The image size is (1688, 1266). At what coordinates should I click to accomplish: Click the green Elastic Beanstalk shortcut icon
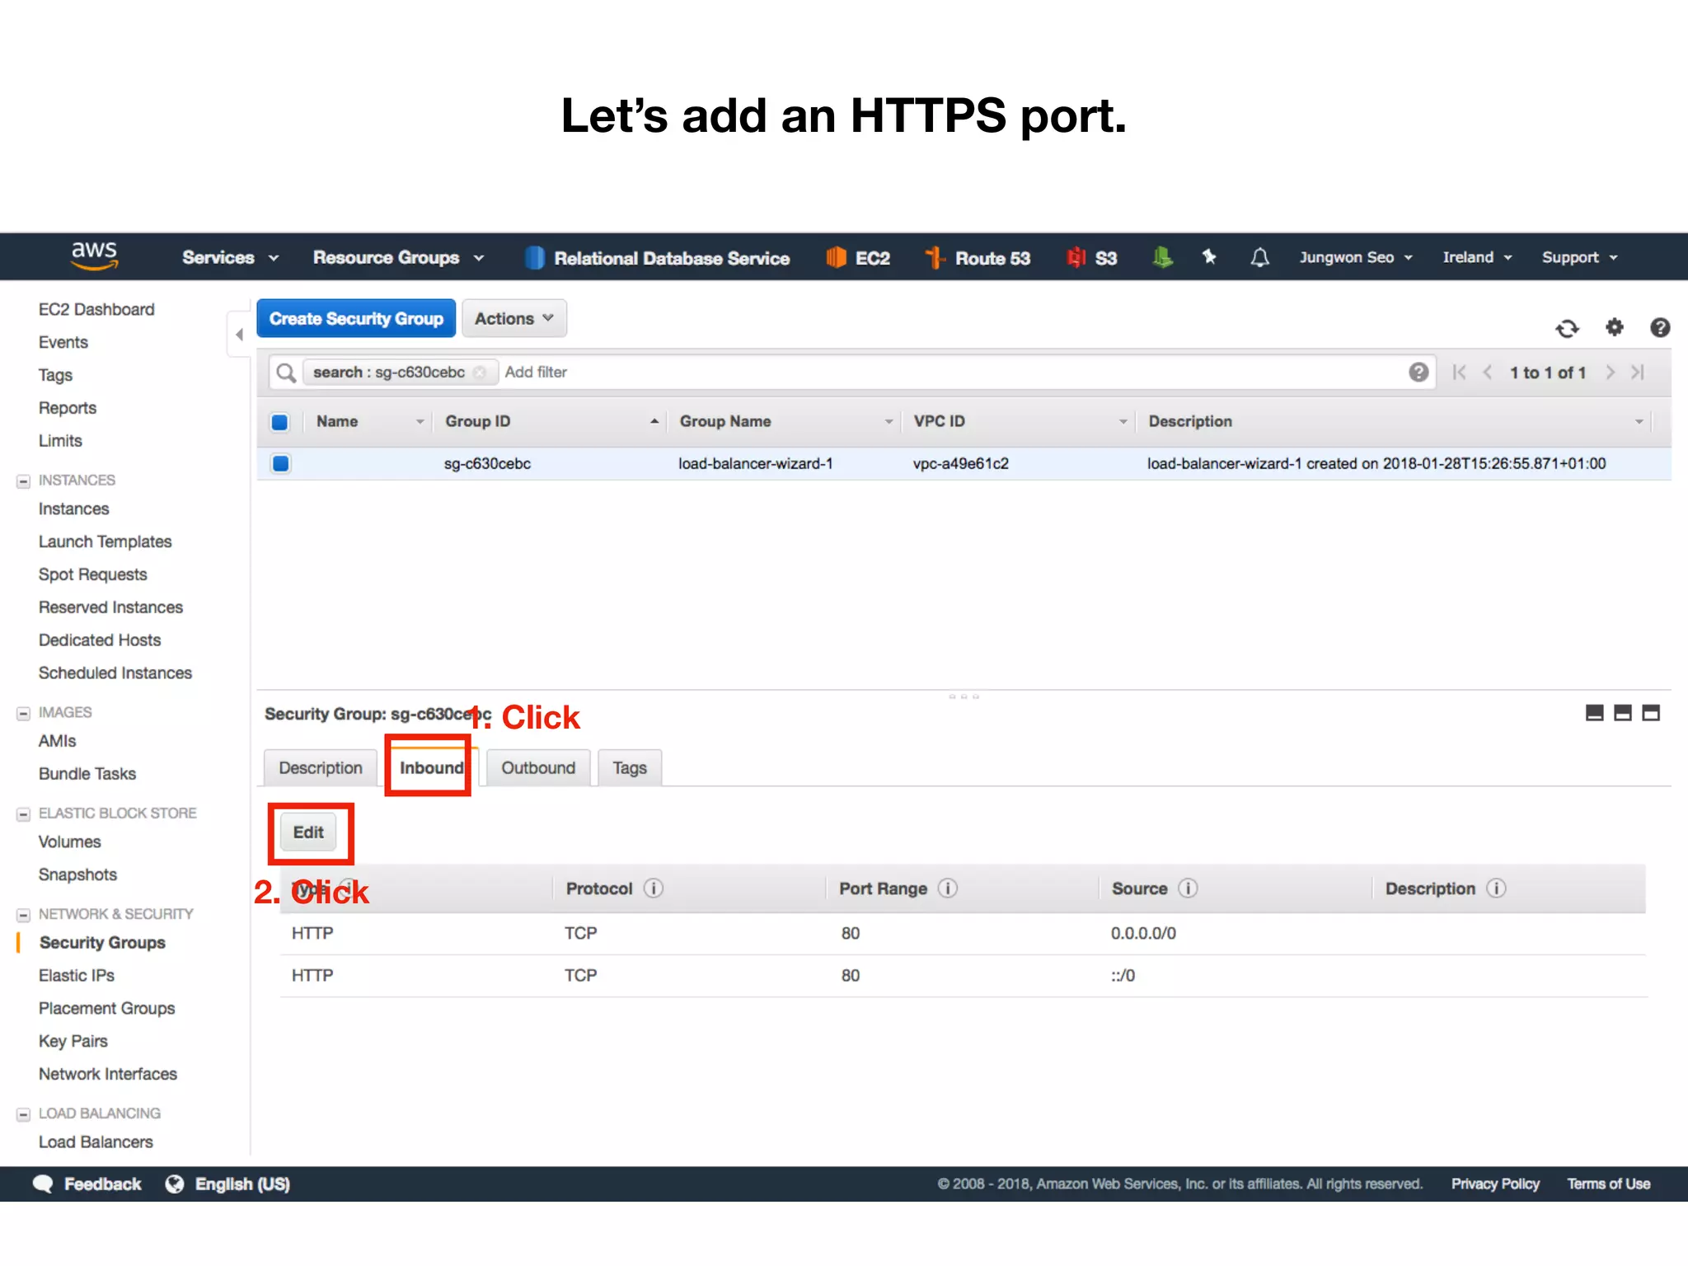pos(1162,257)
